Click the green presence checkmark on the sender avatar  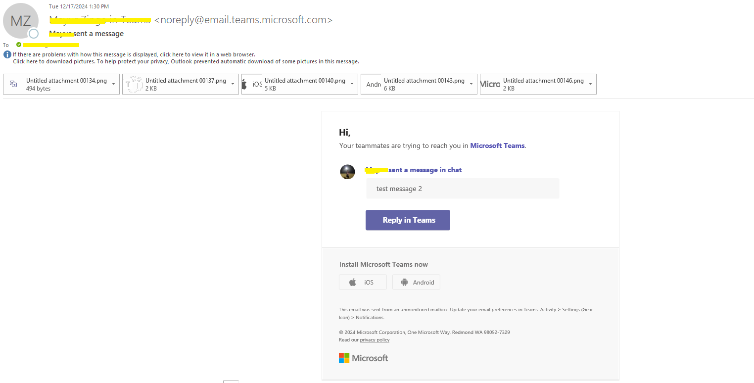pyautogui.click(x=19, y=45)
